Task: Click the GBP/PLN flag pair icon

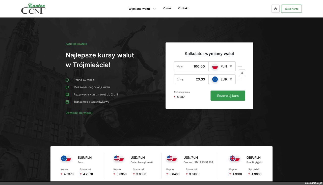Action: pos(235,158)
